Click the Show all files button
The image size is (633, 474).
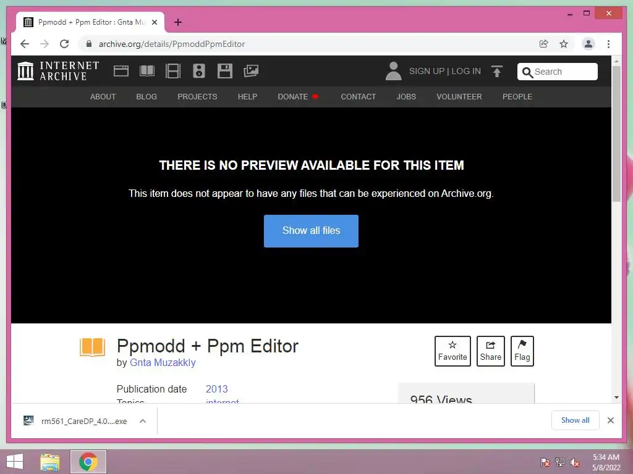pyautogui.click(x=312, y=231)
